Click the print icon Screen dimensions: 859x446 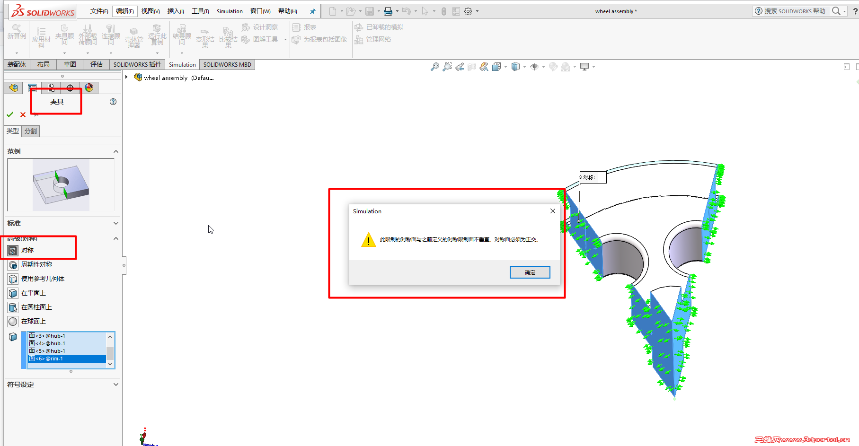[388, 11]
